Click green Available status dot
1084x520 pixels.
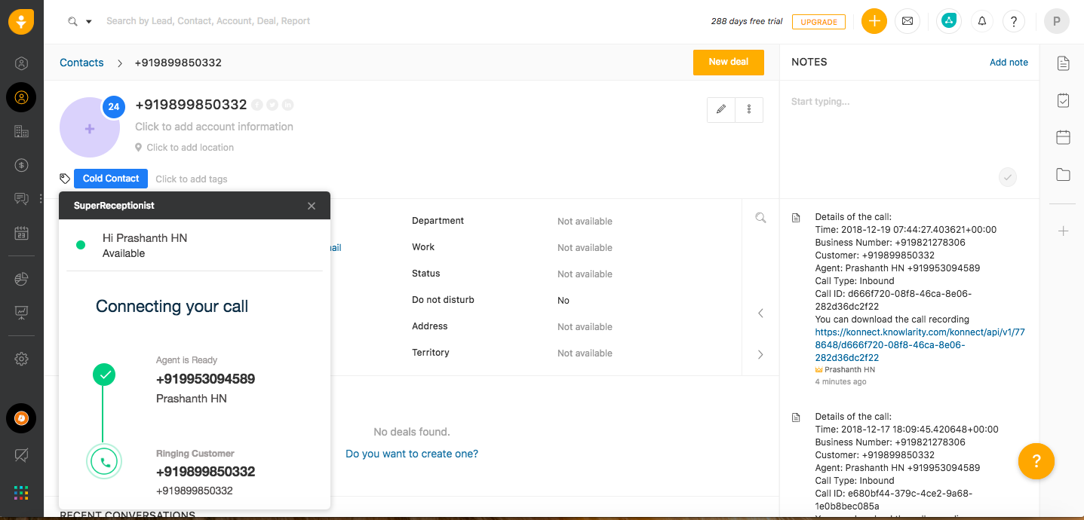(81, 245)
